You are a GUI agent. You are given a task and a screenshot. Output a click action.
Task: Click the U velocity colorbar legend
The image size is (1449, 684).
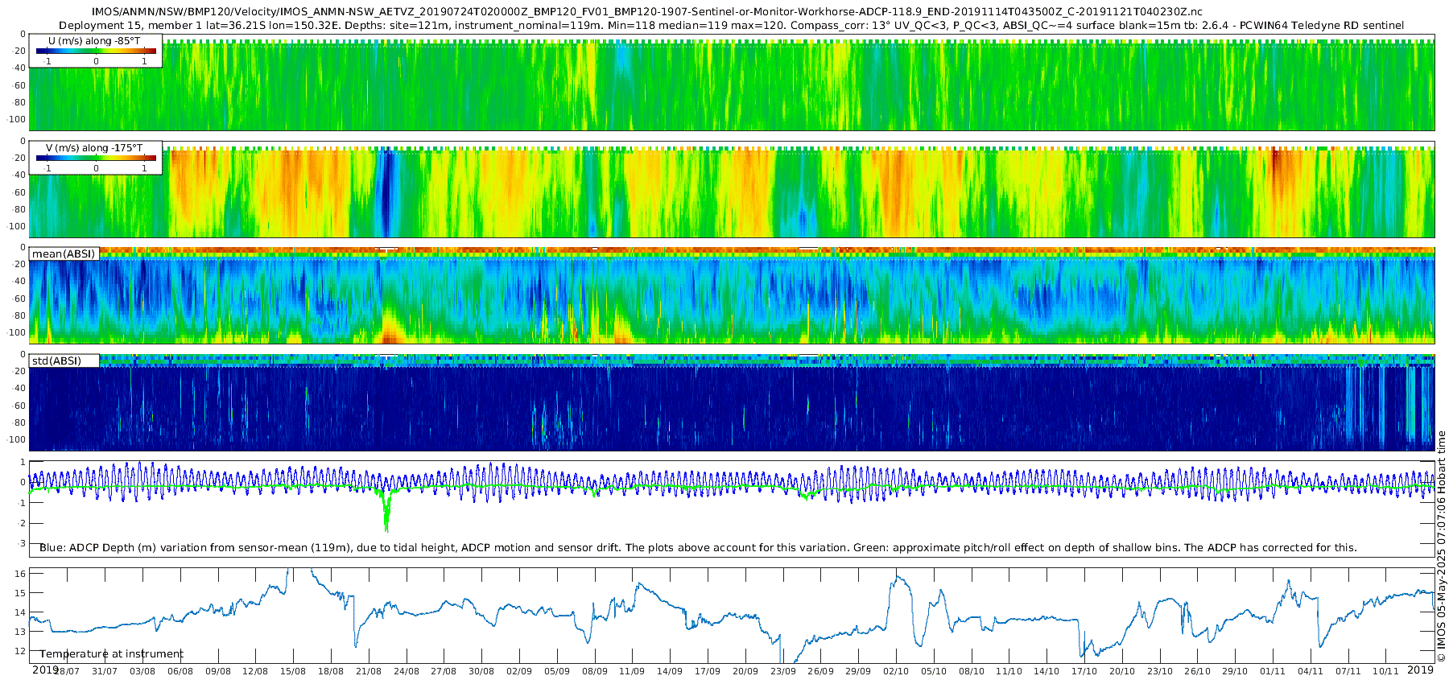coord(96,51)
